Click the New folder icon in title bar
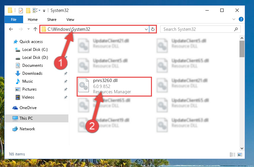The height and width of the screenshot is (167, 254). click(x=28, y=11)
